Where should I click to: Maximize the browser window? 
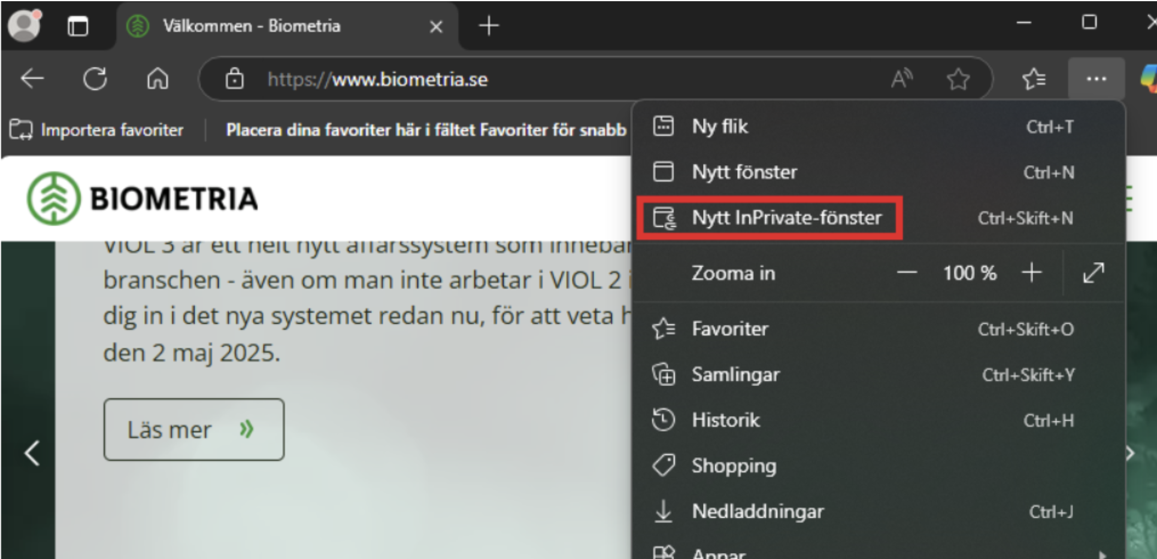click(x=1089, y=23)
